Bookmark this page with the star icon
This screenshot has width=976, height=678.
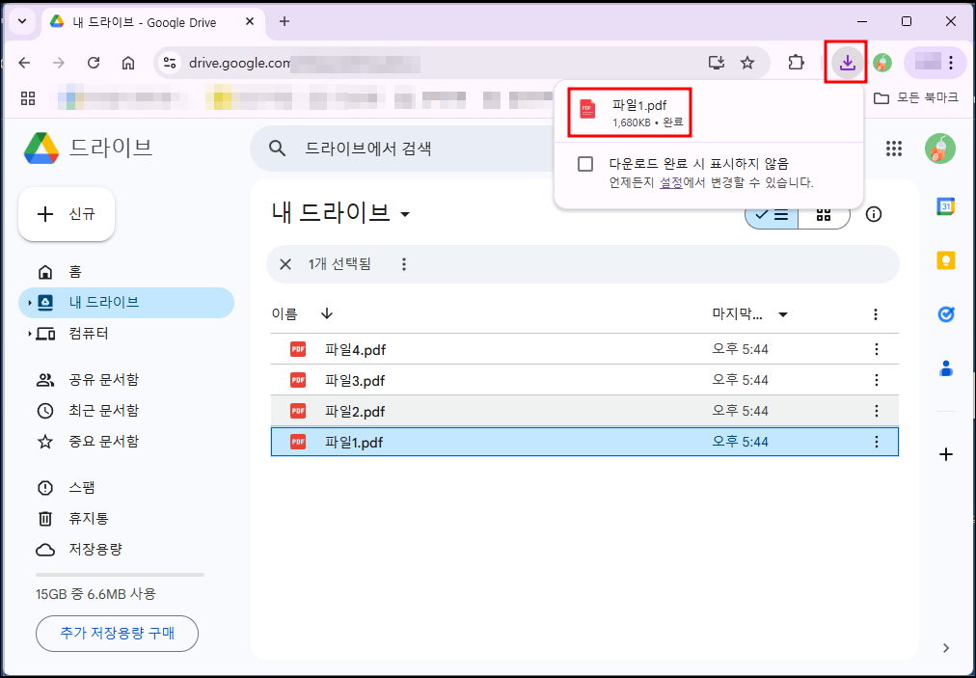pyautogui.click(x=747, y=62)
